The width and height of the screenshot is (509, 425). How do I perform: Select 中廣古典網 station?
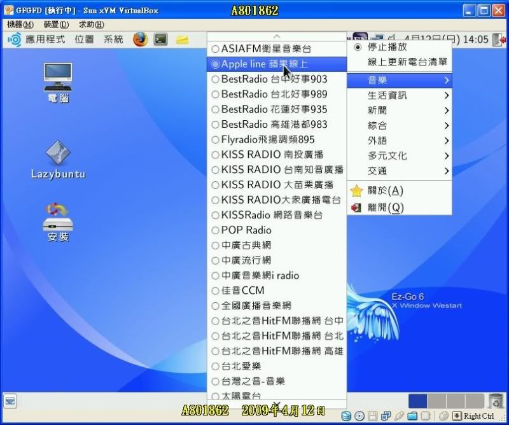tap(277, 245)
